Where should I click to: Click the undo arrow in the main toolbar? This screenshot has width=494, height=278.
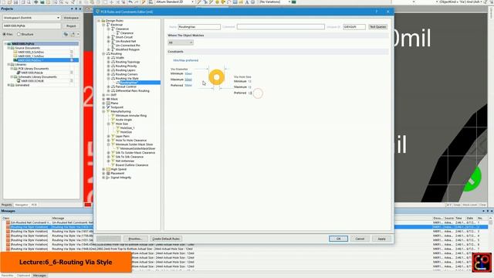click(x=130, y=2)
